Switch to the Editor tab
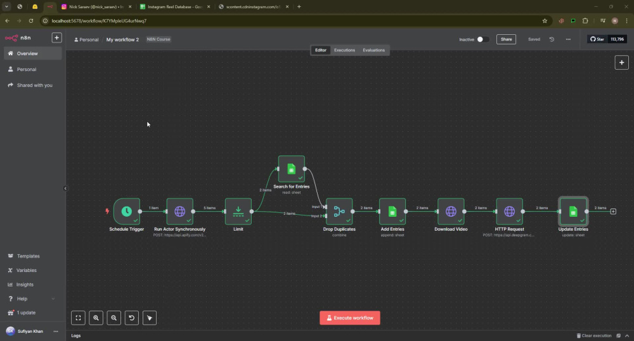Screen dimensions: 634x341 (x=321, y=50)
